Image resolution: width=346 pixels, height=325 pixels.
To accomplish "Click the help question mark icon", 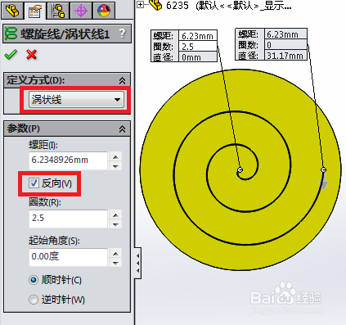I will point(123,34).
